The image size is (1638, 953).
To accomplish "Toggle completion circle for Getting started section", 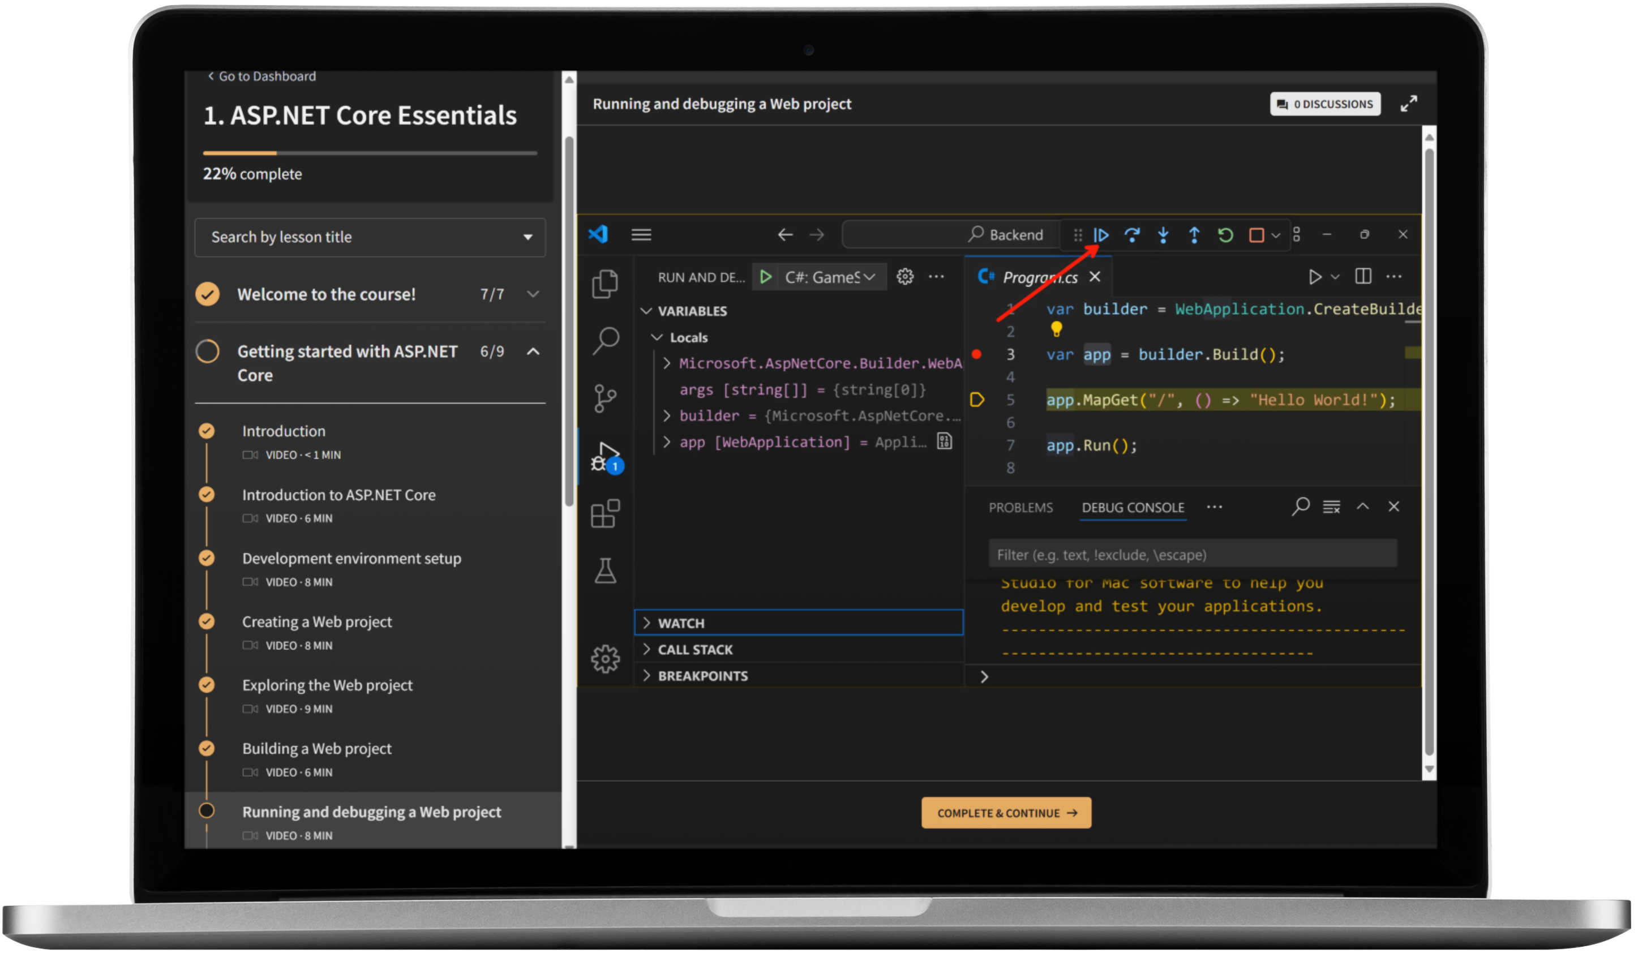I will [x=207, y=351].
